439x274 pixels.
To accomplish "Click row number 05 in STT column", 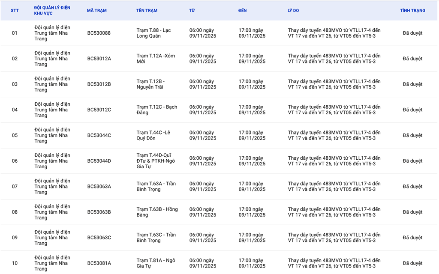I will point(15,135).
